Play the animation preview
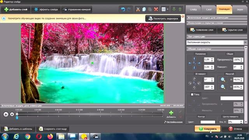The width and height of the screenshot is (249, 140). [x=6, y=114]
